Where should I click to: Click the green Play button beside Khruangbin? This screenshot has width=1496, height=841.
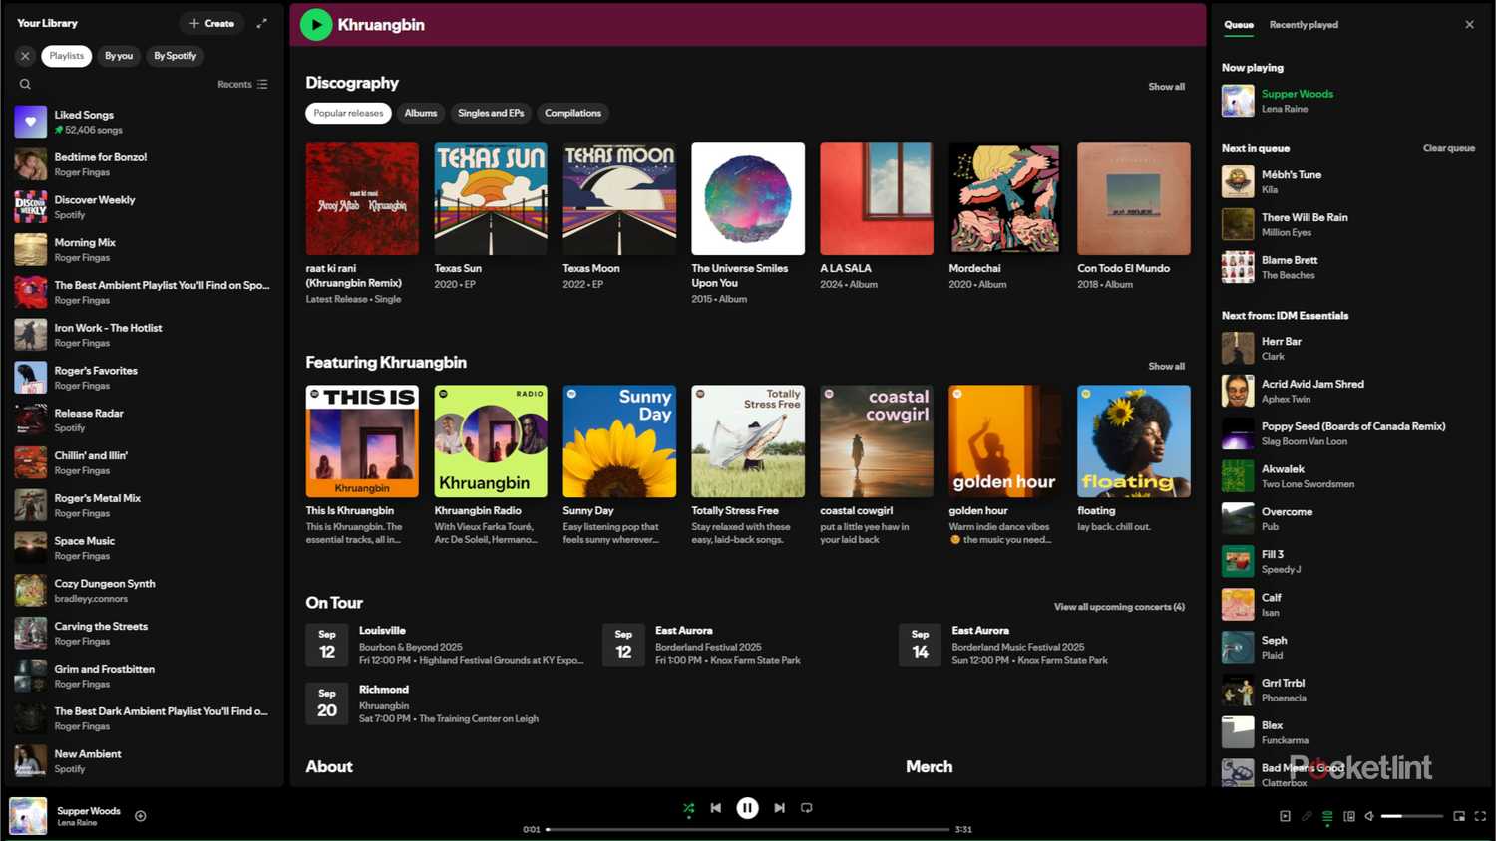click(316, 24)
